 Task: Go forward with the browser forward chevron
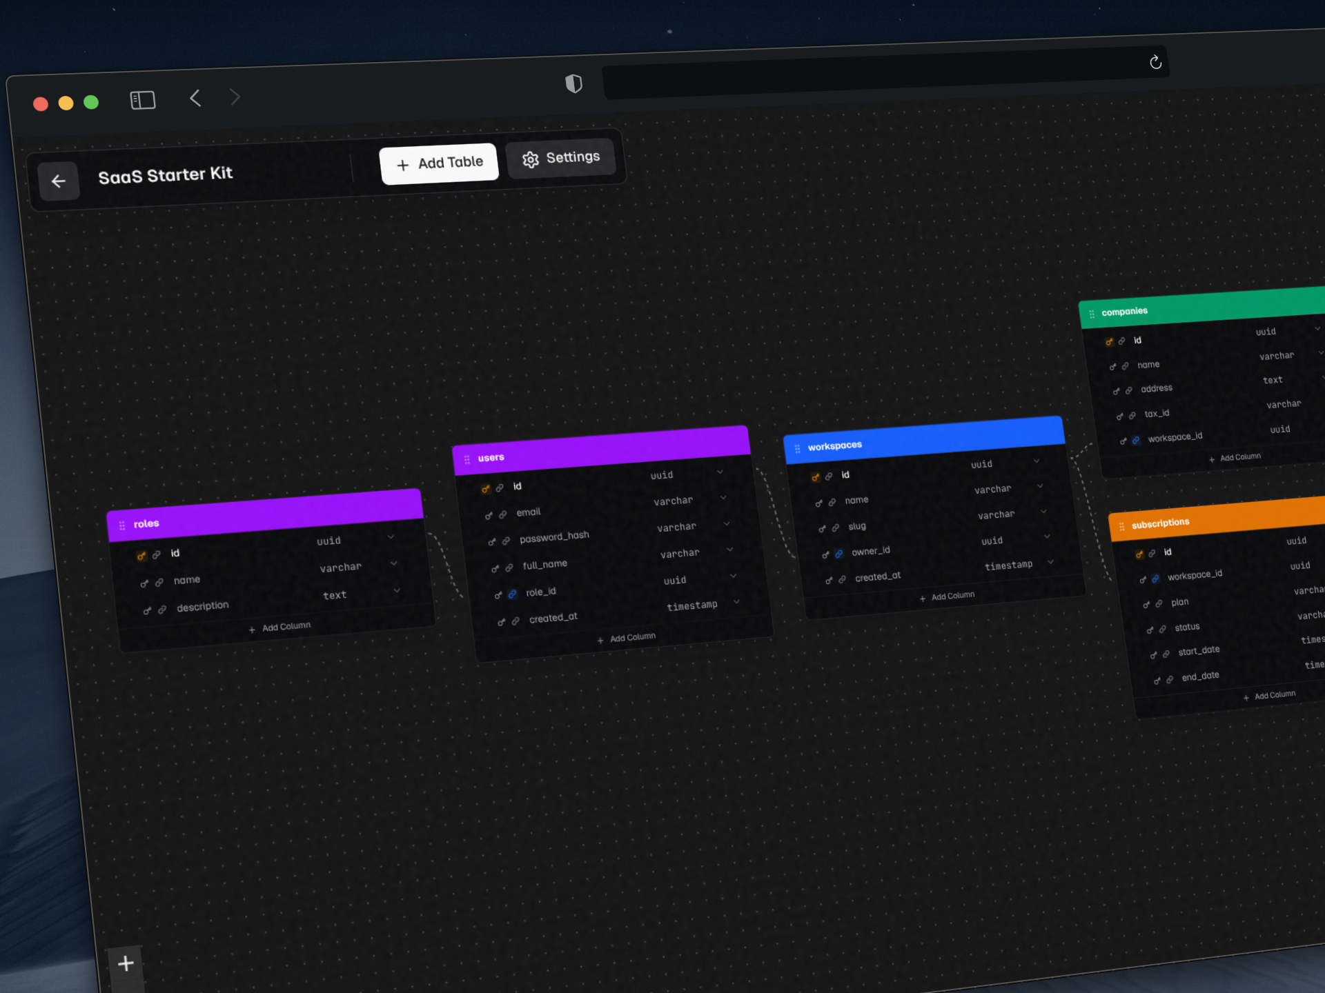[x=235, y=97]
